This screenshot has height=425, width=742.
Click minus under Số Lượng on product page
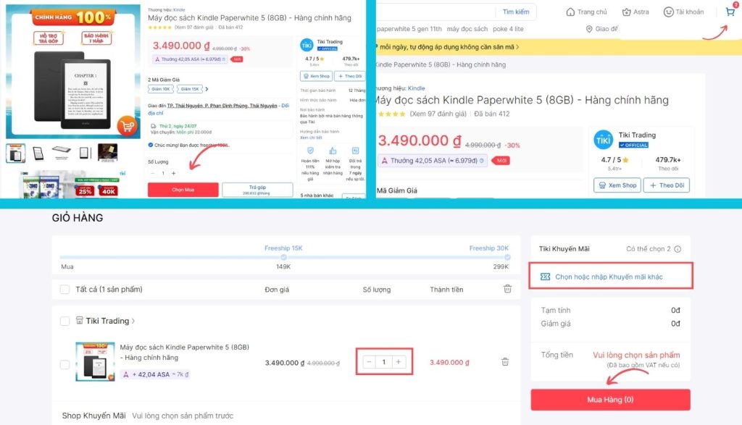pos(152,173)
